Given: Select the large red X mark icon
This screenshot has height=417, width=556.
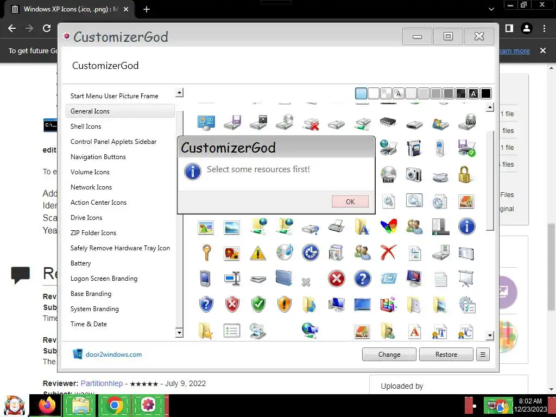Looking at the screenshot, I should [388, 252].
